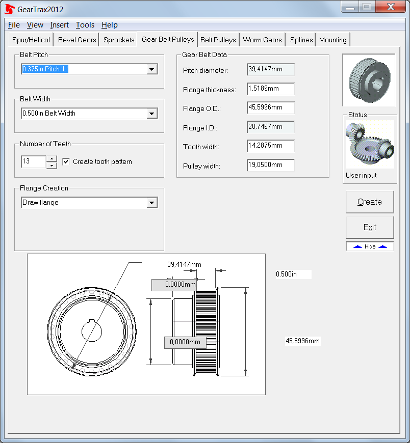Open the Tools menu

85,25
